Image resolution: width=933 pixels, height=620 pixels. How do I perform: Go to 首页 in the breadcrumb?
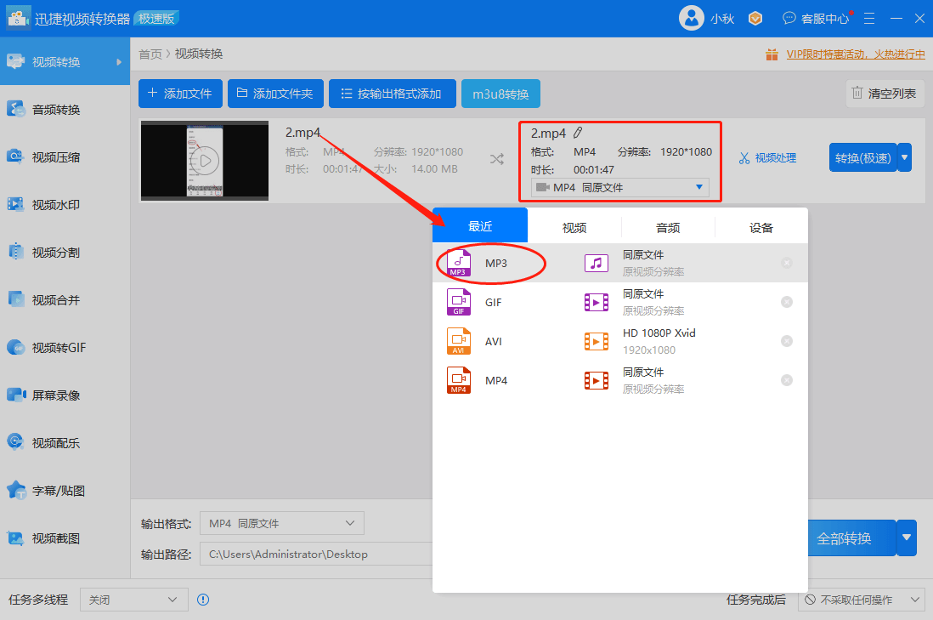pos(150,54)
